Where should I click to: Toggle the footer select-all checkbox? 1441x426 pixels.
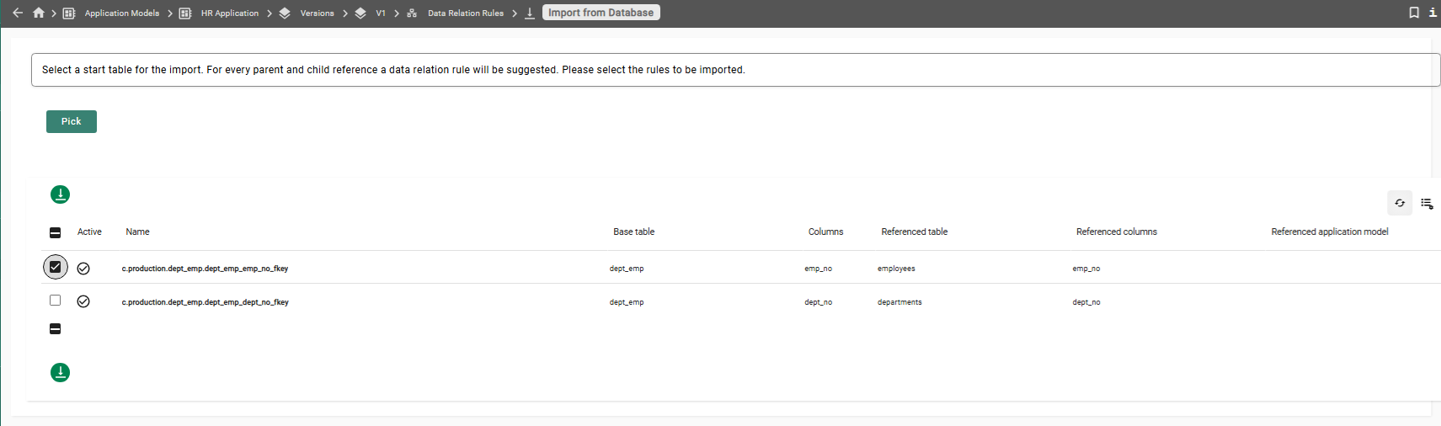coord(56,329)
